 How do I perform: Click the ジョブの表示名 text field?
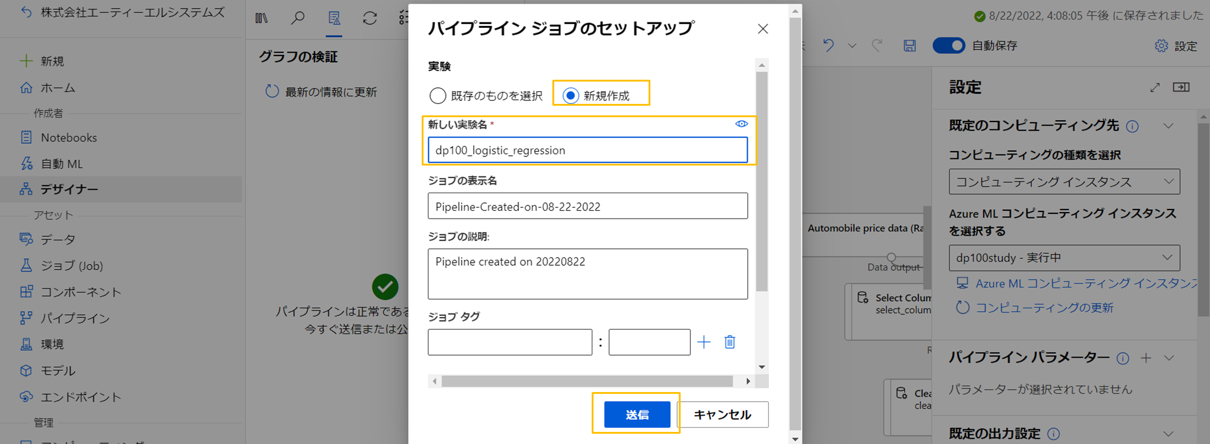[587, 206]
